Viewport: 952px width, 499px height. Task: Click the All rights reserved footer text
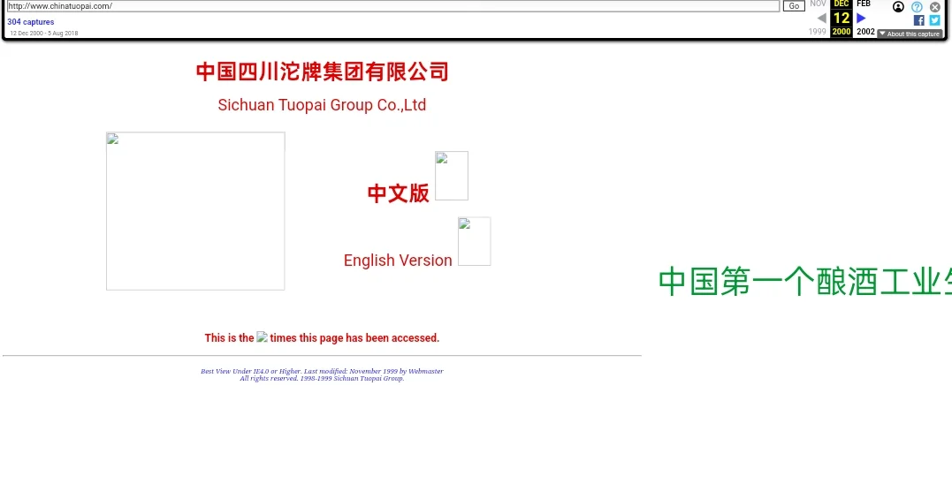point(322,378)
